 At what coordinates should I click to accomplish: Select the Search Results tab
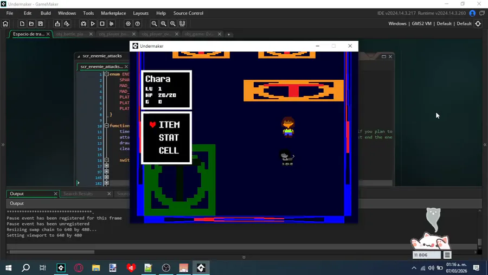click(78, 194)
